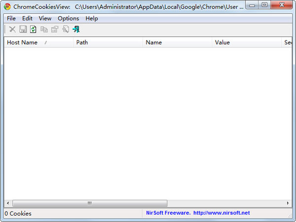296x222 pixels.
Task: Refresh the cookies list via toolbar icon
Action: click(33, 29)
